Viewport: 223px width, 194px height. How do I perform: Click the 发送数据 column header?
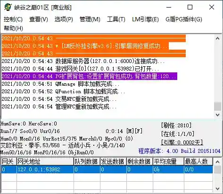(113, 161)
